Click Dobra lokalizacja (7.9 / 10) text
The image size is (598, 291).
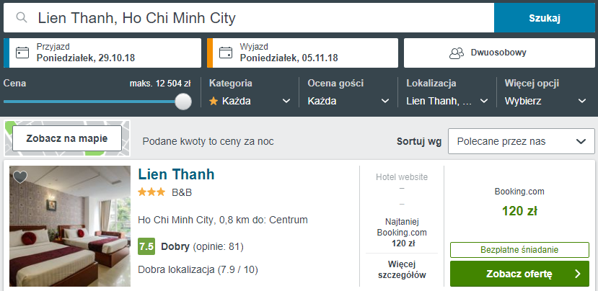(198, 270)
